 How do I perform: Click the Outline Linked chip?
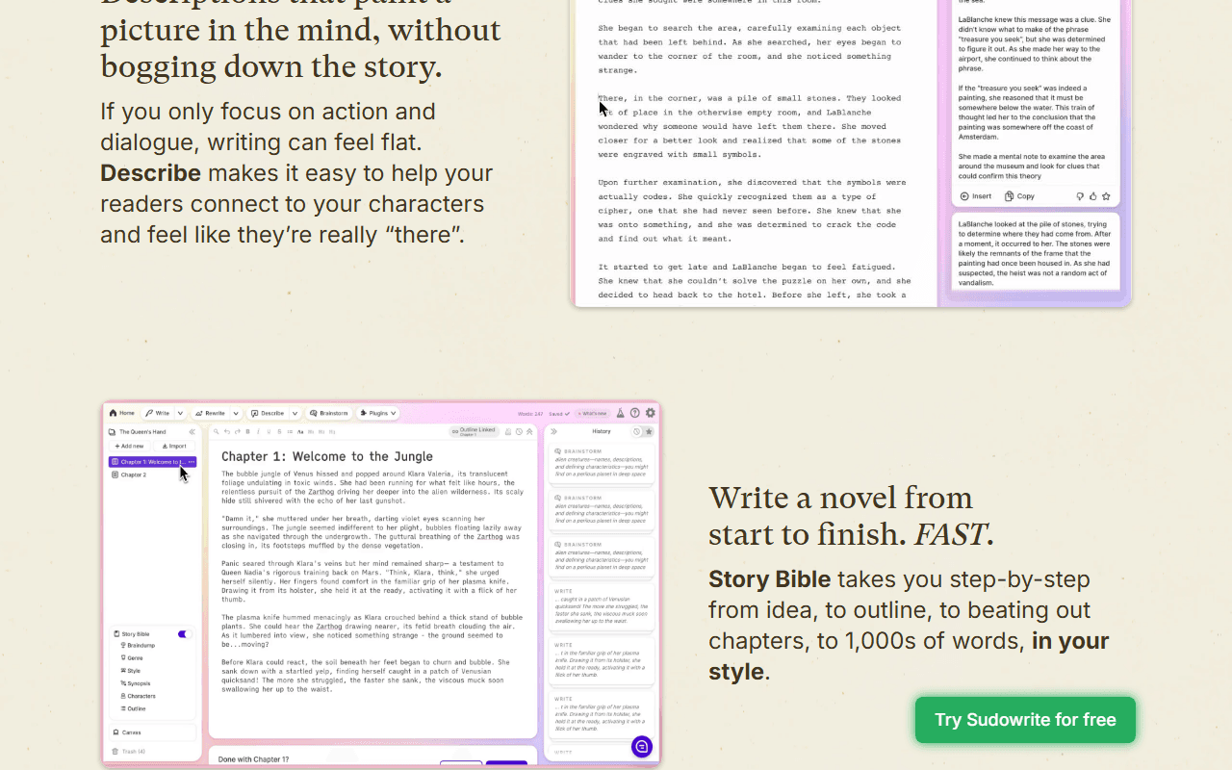[475, 432]
